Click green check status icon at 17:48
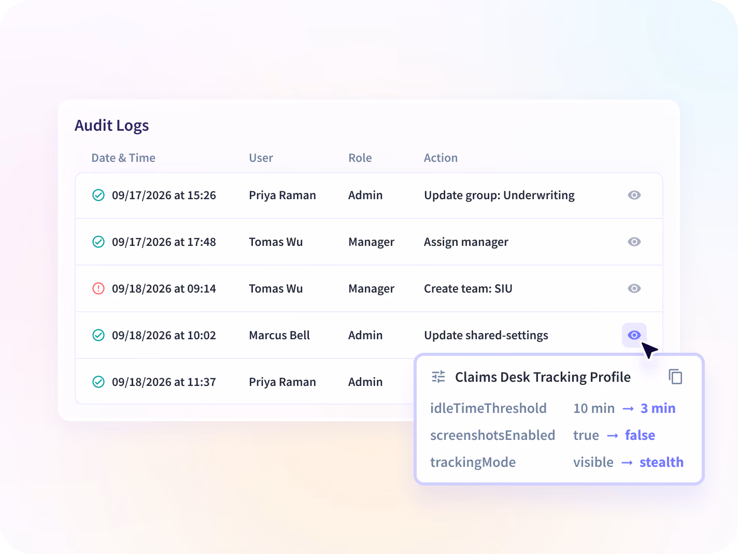The image size is (738, 554). pos(98,242)
